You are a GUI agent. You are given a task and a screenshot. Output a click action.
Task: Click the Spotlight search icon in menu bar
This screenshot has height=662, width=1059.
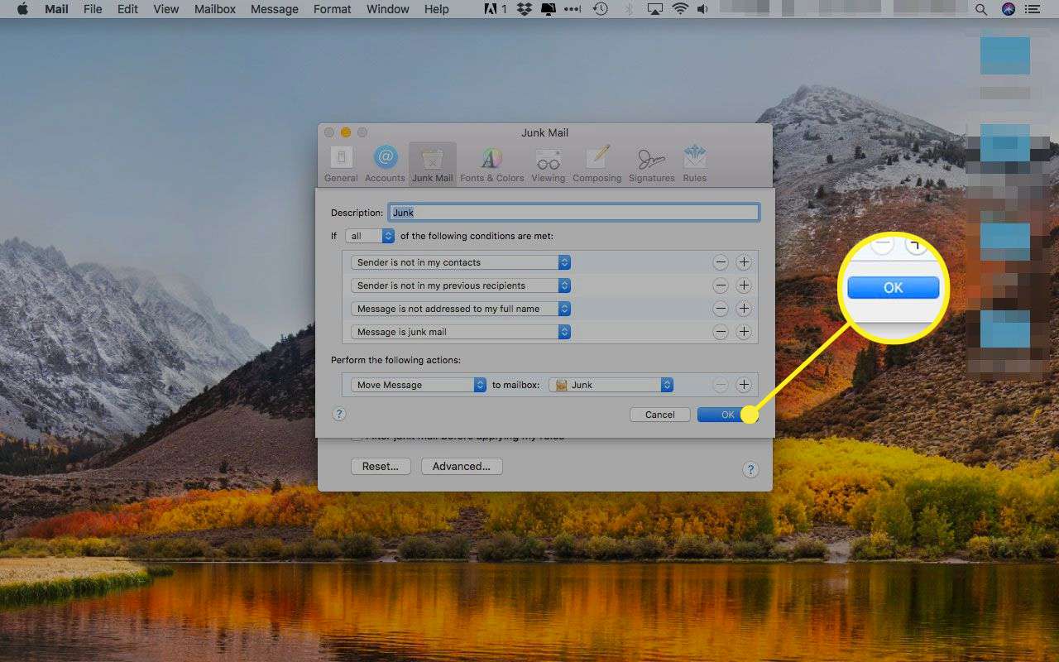[980, 9]
